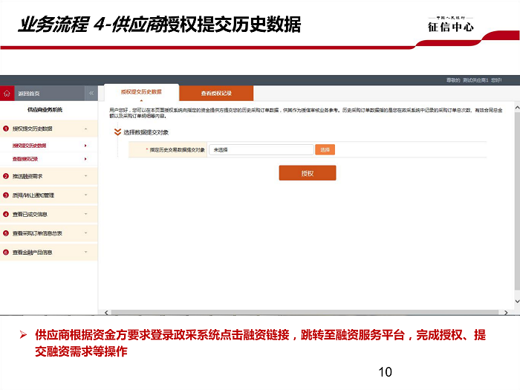
Task: Collapse sidebar with double-chevron icon
Action: tap(91, 94)
